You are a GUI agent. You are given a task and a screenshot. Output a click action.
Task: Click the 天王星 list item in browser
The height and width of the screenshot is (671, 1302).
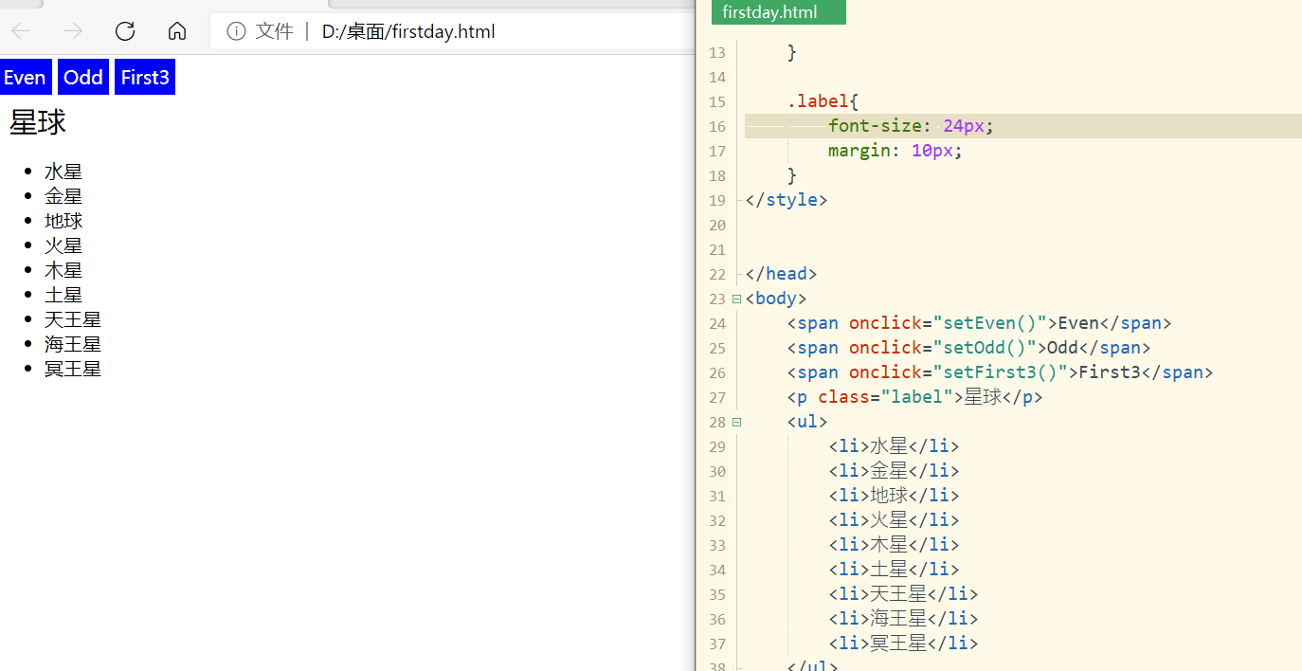73,319
